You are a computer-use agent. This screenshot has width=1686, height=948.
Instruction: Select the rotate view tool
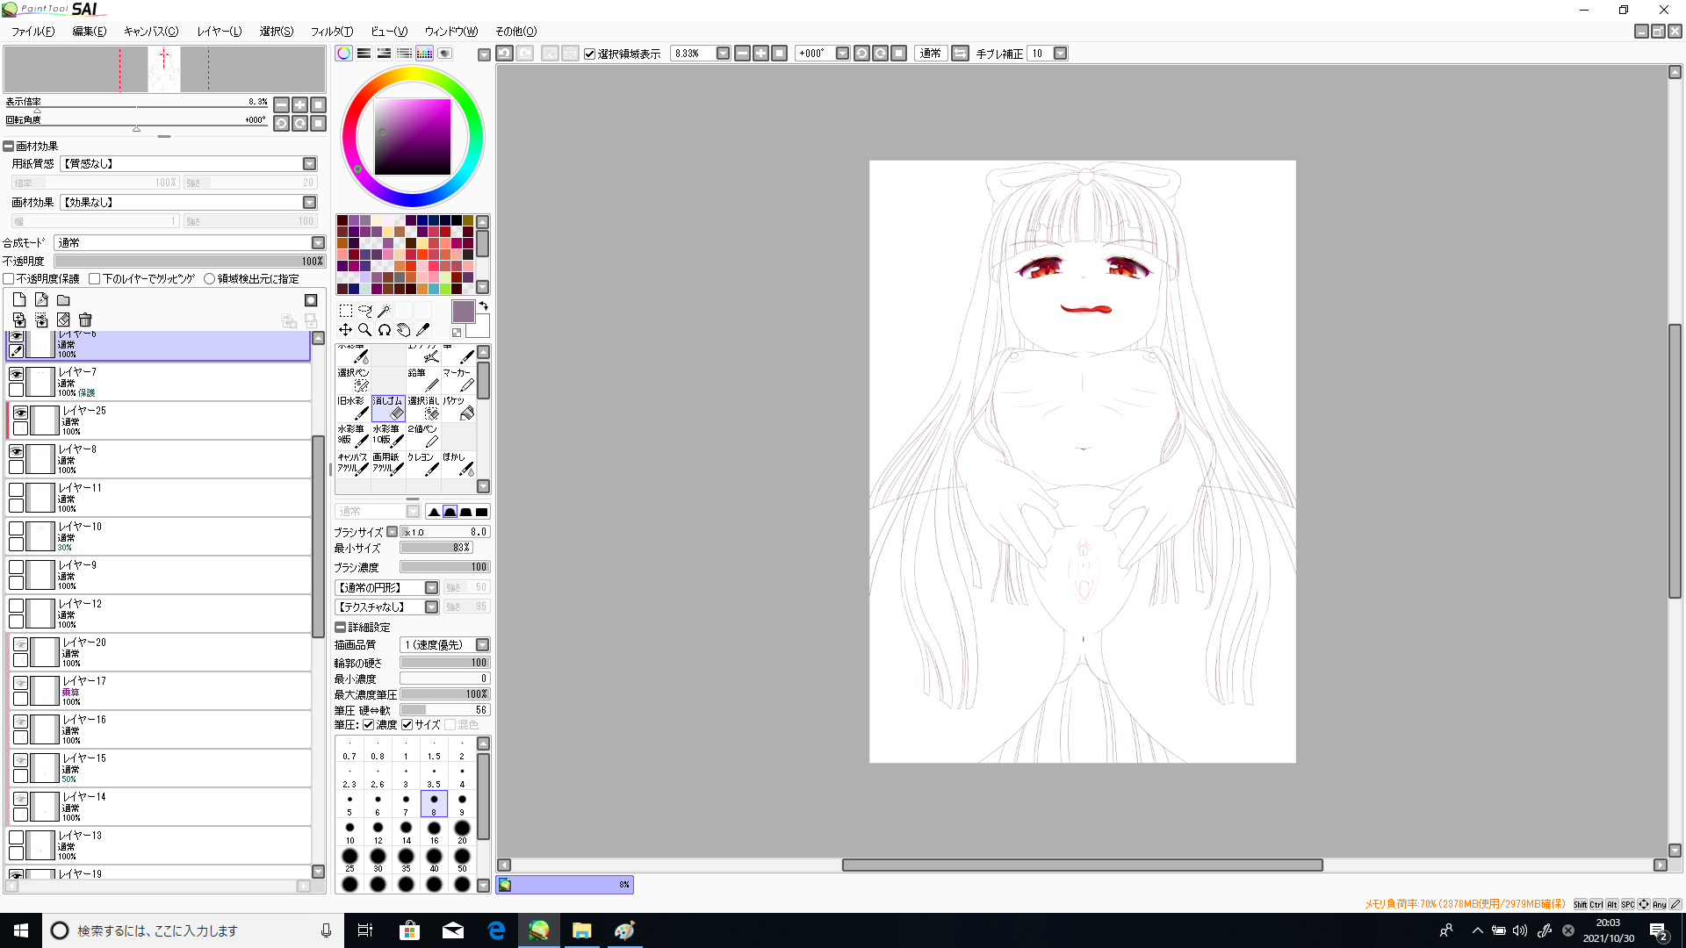click(x=384, y=330)
